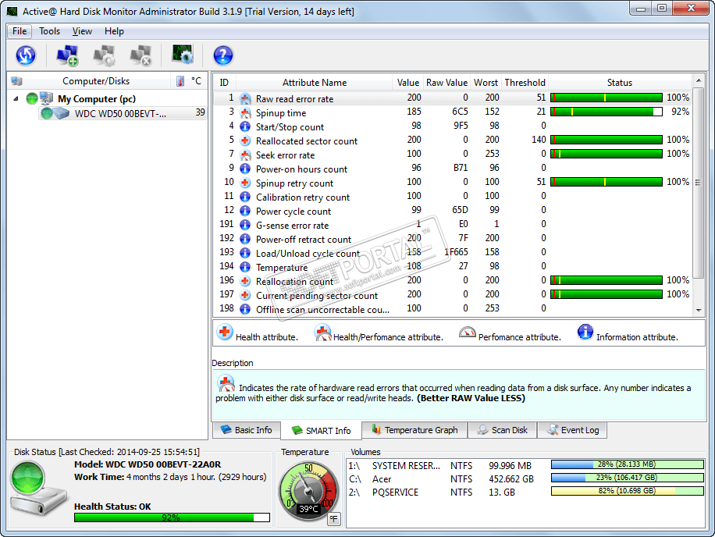
Task: Select the WDC WD50 00BEVT disk entry
Action: [123, 113]
